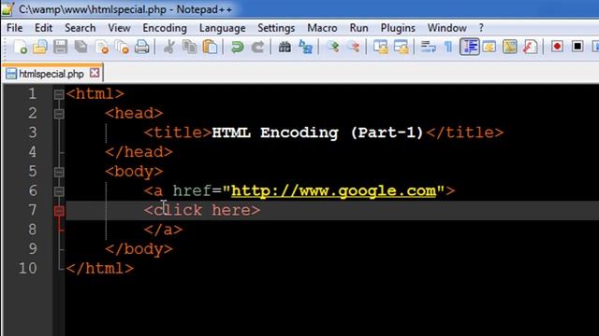599x336 pixels.
Task: Click the href attribute name
Action: [x=192, y=190]
